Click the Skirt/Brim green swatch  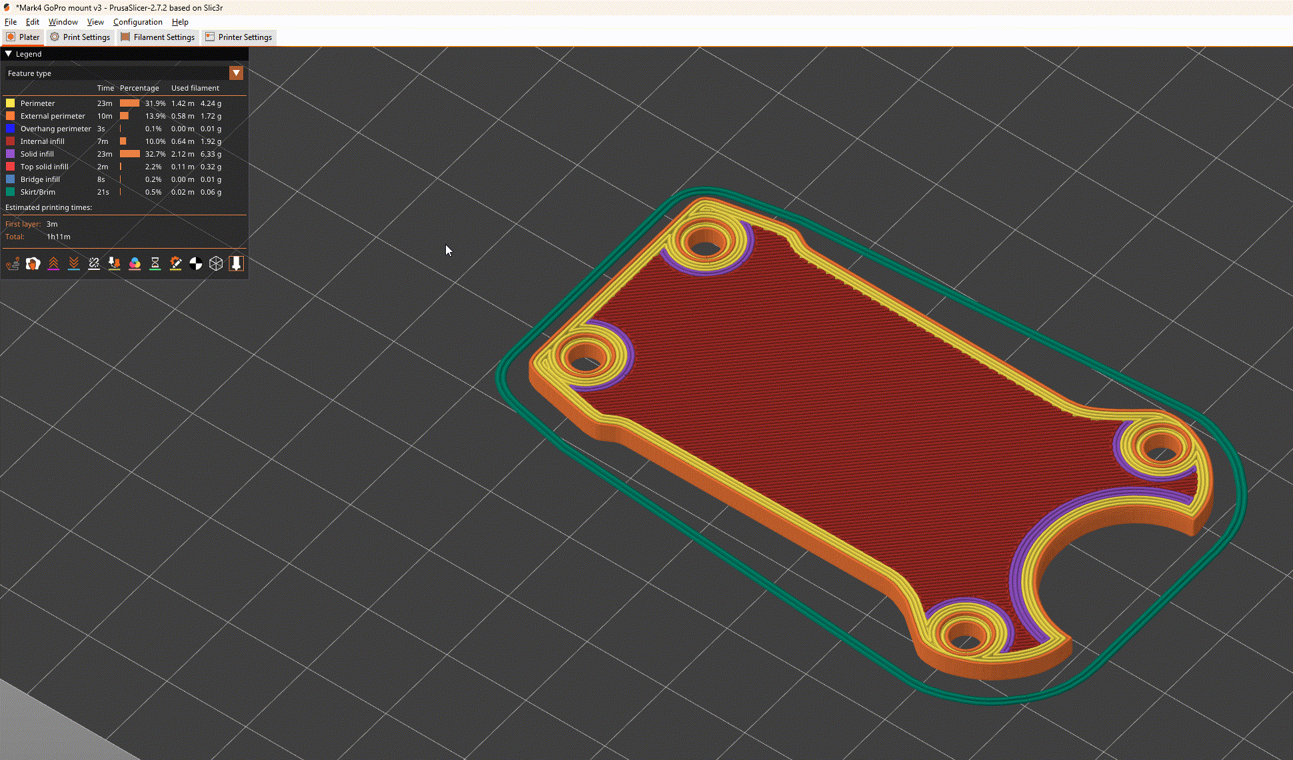(x=10, y=192)
